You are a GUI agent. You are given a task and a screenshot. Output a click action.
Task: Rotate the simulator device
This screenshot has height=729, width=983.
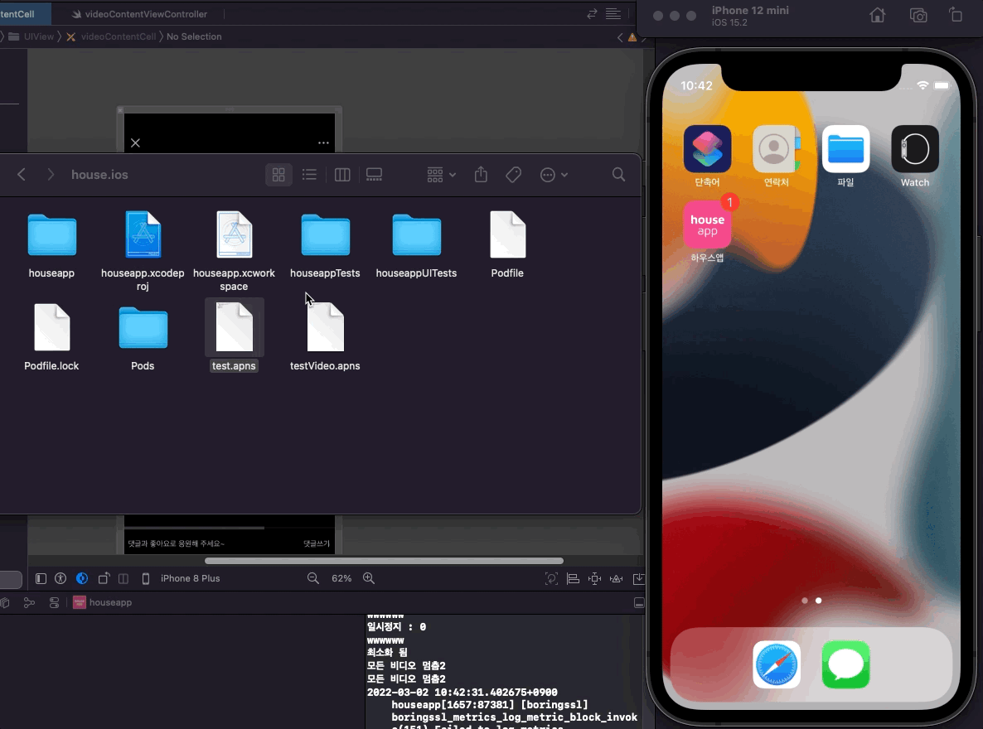tap(956, 14)
